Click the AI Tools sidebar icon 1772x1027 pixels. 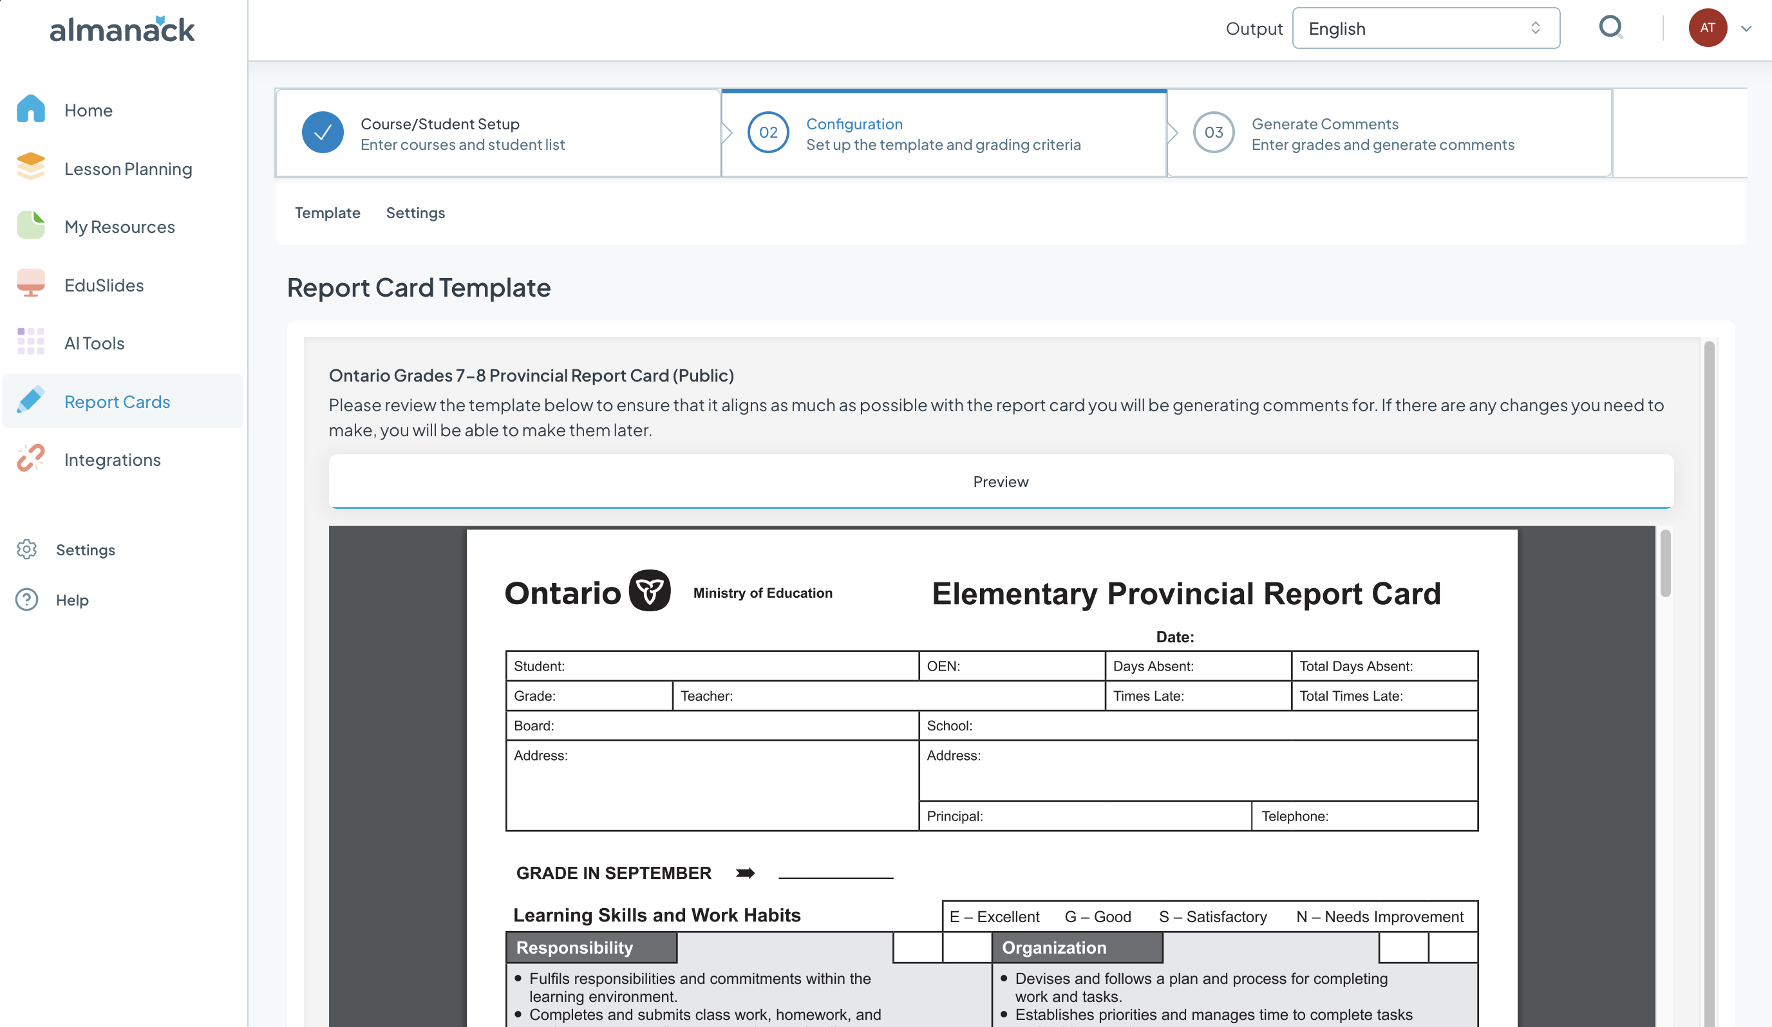[30, 342]
